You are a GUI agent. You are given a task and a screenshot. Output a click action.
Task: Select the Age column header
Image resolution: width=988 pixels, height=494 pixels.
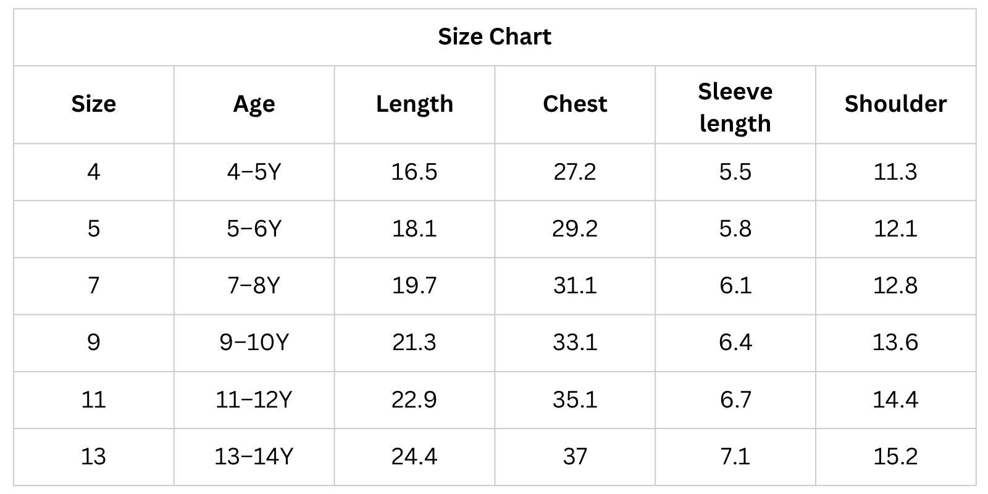[254, 104]
